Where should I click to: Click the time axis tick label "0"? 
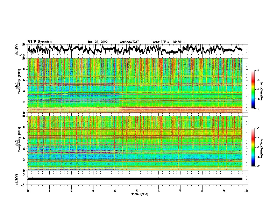28,191
